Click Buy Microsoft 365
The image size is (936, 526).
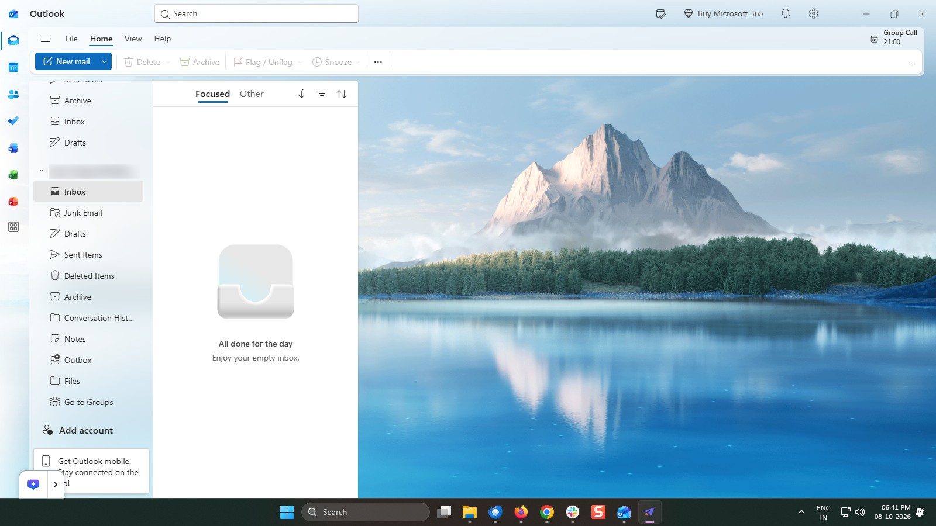[724, 13]
